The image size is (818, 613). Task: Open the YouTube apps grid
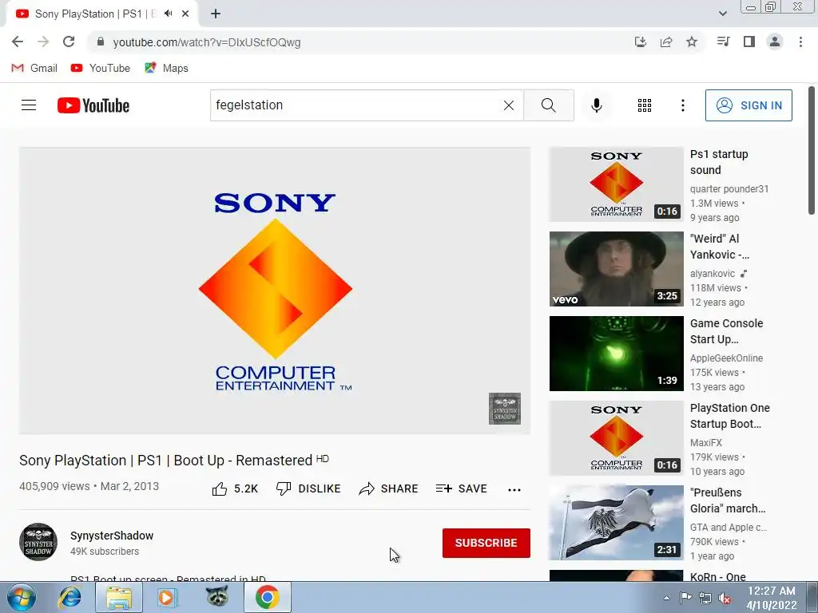click(645, 105)
